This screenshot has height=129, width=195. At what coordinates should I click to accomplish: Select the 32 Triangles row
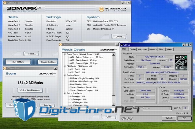[x=78, y=100]
